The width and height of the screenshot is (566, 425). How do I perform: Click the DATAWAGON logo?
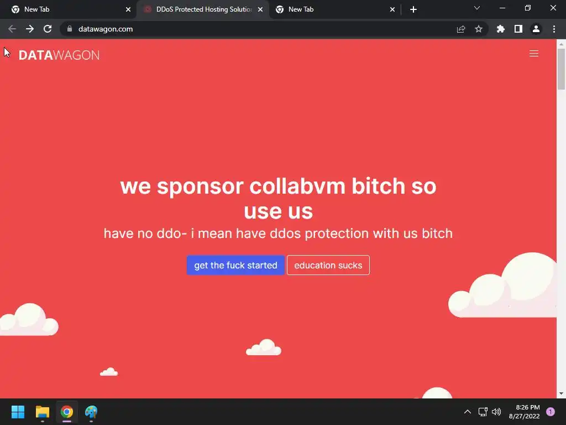click(59, 55)
